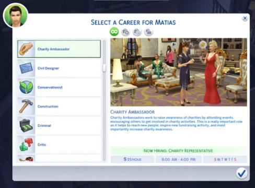Click the Select a Career for Matias title
The height and width of the screenshot is (188, 255).
(133, 22)
